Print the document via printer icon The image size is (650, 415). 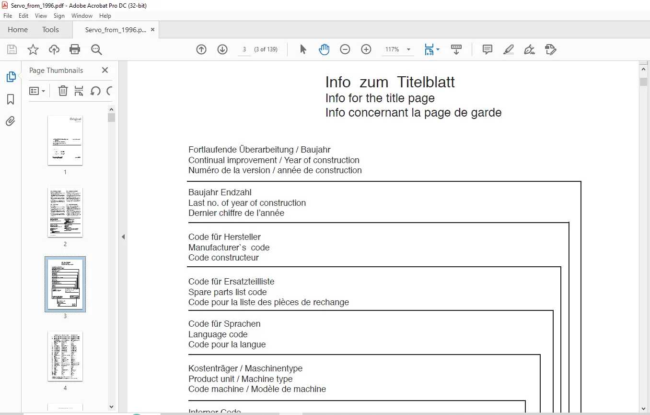click(75, 49)
